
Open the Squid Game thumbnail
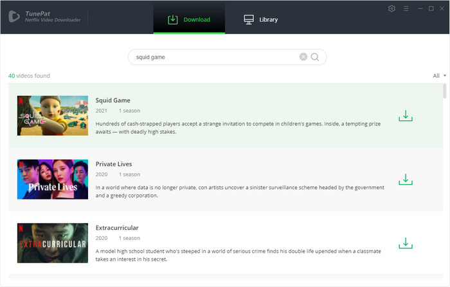pos(53,115)
